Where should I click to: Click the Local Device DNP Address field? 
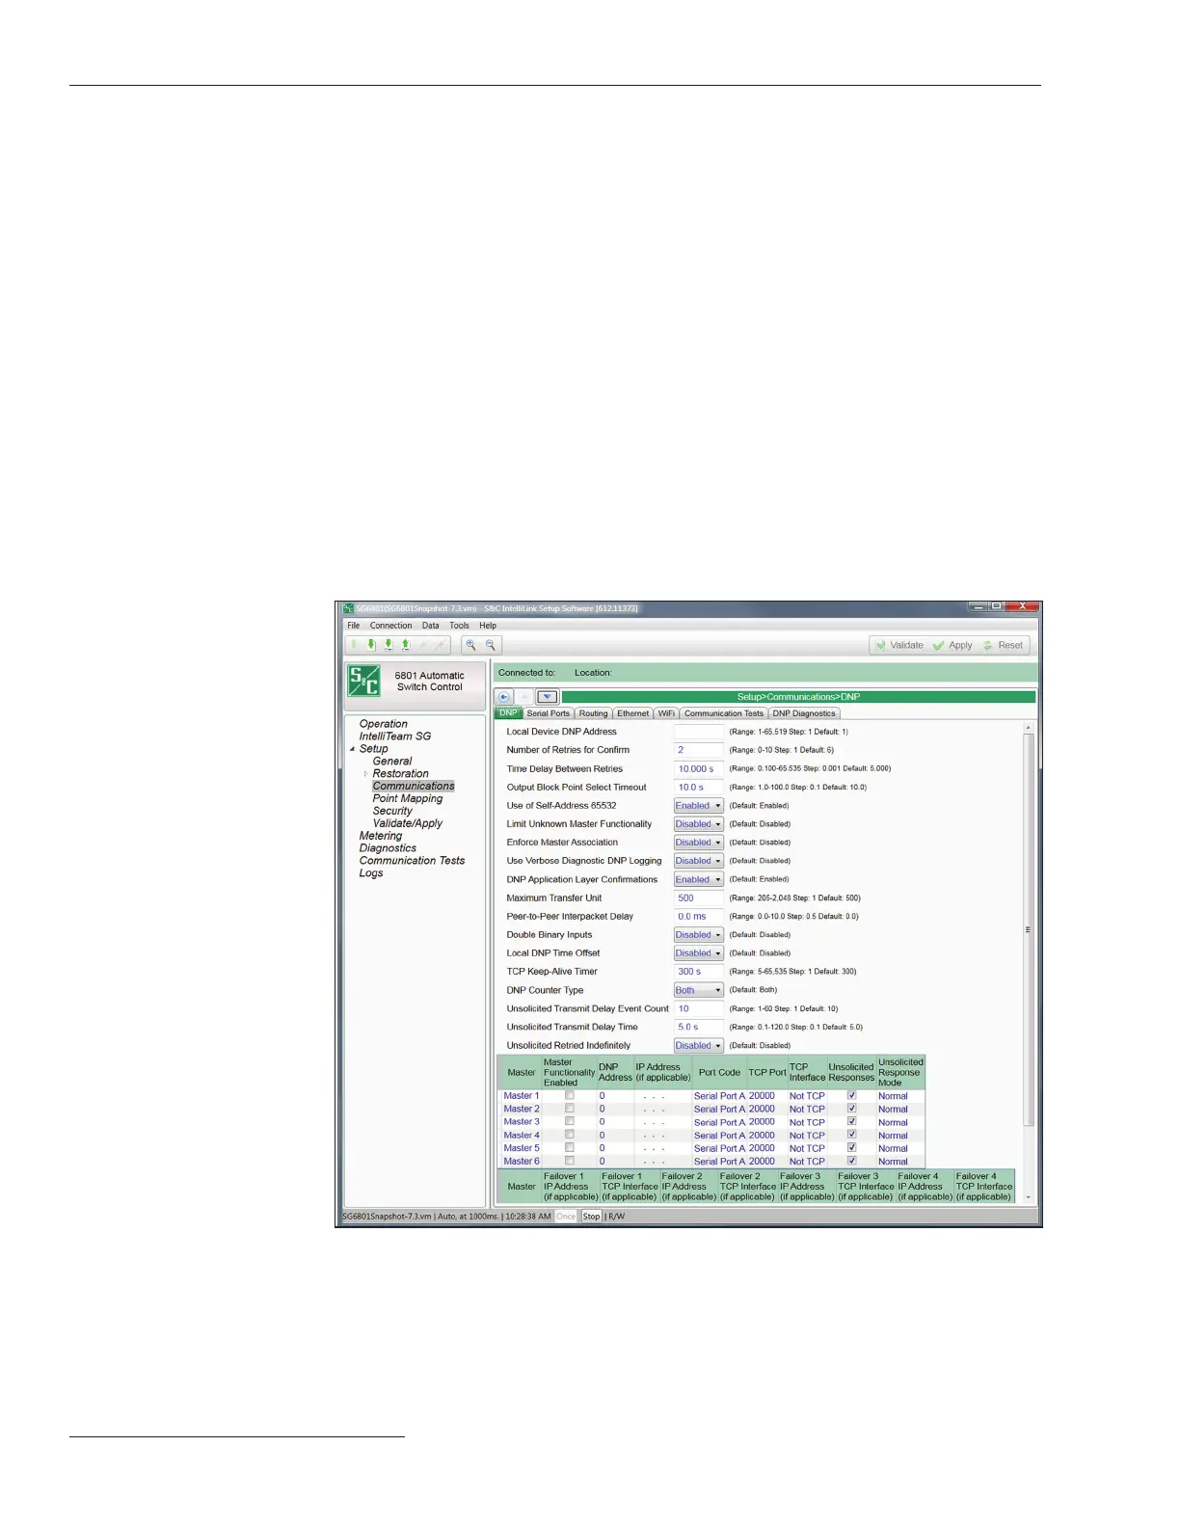[x=698, y=732]
